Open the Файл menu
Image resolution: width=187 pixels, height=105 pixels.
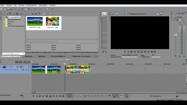tap(2, 5)
